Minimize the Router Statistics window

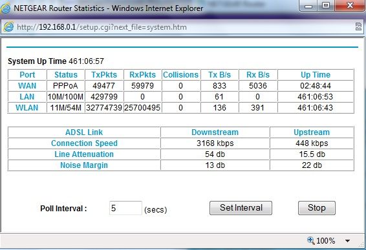coord(308,6)
